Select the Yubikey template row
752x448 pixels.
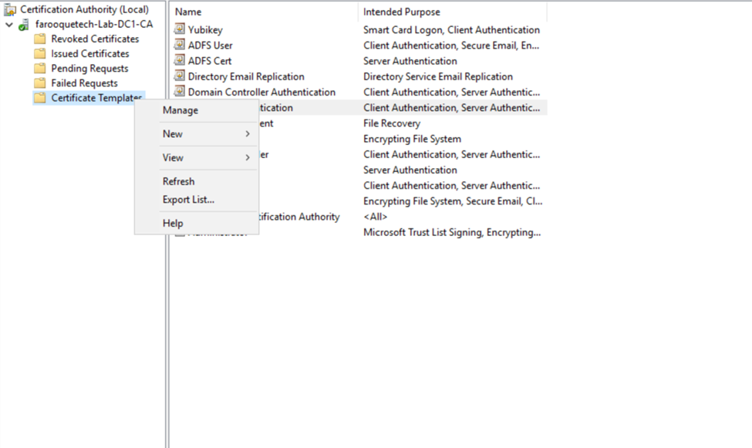click(x=205, y=30)
